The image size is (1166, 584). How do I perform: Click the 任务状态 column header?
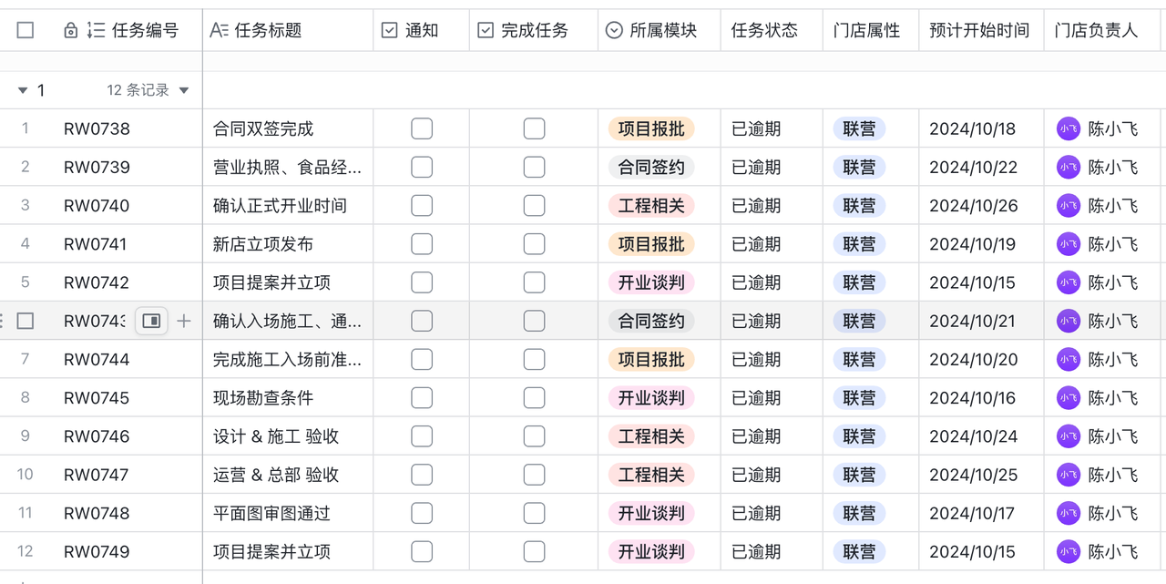pyautogui.click(x=764, y=31)
